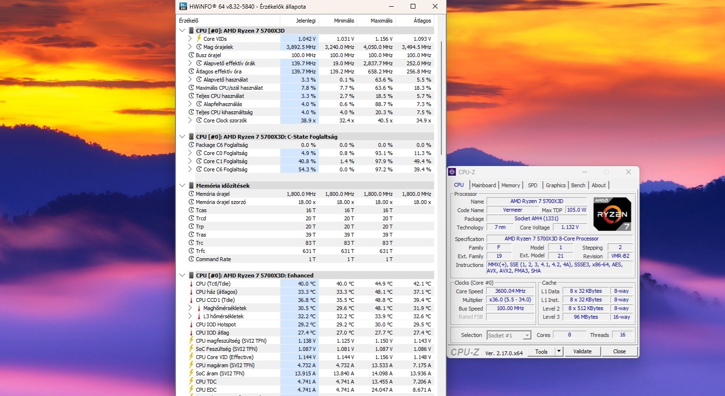
Task: Expand the Alapvető használat row
Action: (190, 80)
